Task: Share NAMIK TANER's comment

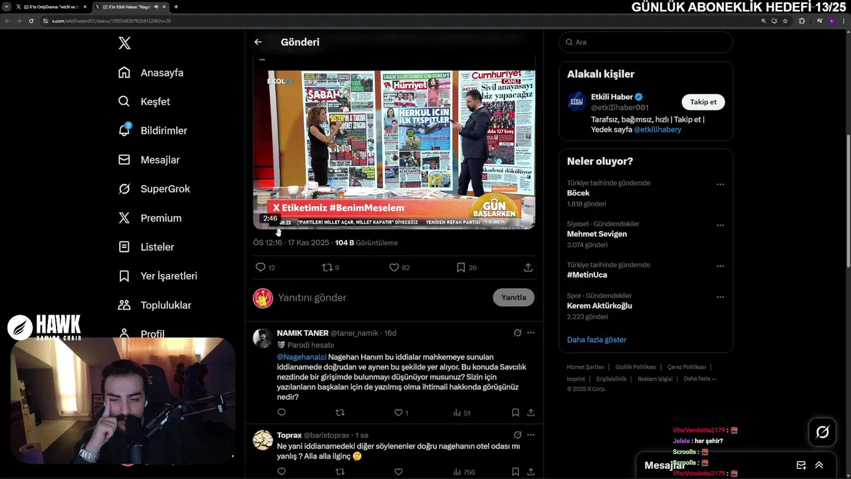Action: (531, 412)
